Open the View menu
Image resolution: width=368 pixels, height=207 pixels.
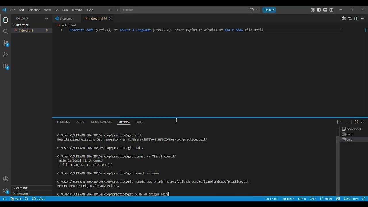click(x=47, y=10)
